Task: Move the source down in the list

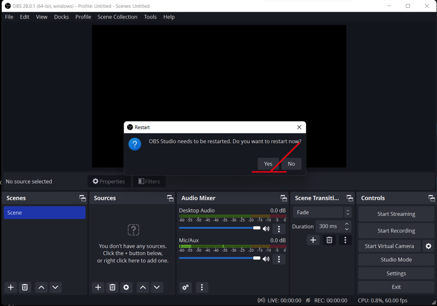Action: (x=157, y=287)
